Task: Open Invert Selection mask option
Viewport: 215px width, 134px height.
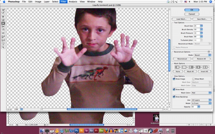Action: tap(206, 67)
